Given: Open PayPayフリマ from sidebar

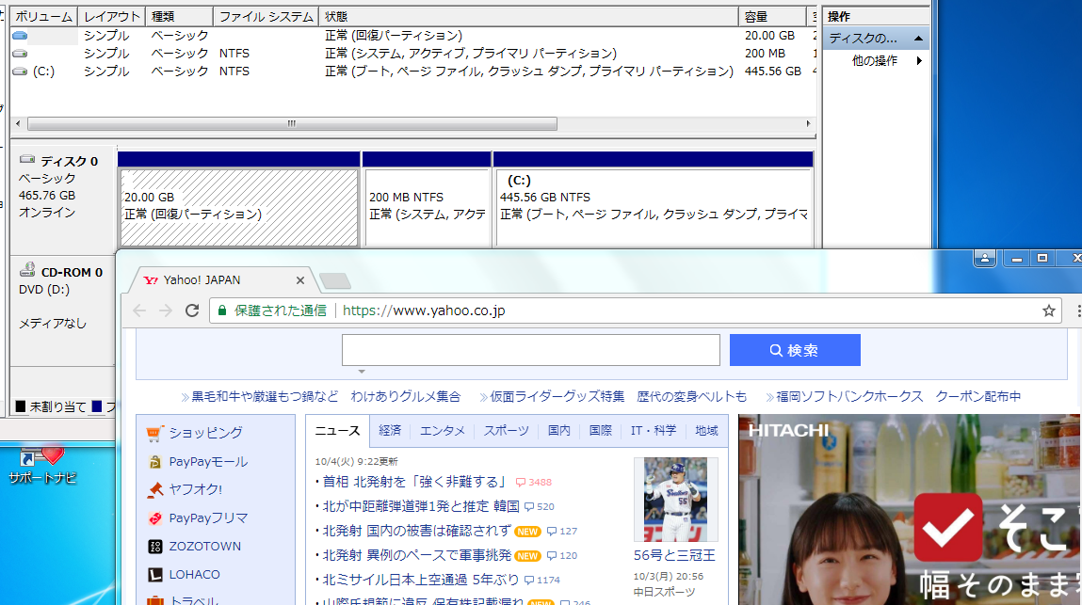Looking at the screenshot, I should pos(208,518).
